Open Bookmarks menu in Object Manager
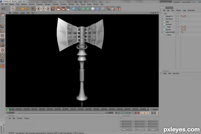 click(191, 10)
